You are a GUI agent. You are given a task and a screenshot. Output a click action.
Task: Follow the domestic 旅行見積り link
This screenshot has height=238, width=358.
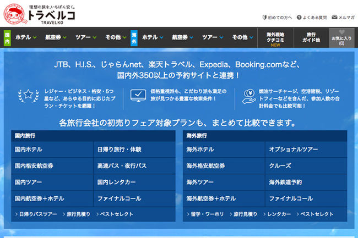(x=77, y=214)
